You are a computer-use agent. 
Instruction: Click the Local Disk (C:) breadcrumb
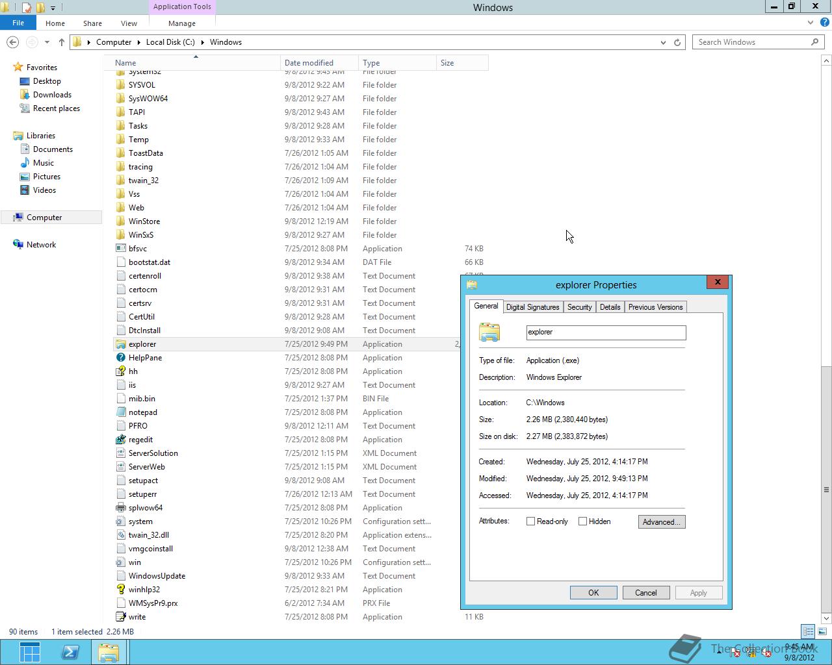170,42
